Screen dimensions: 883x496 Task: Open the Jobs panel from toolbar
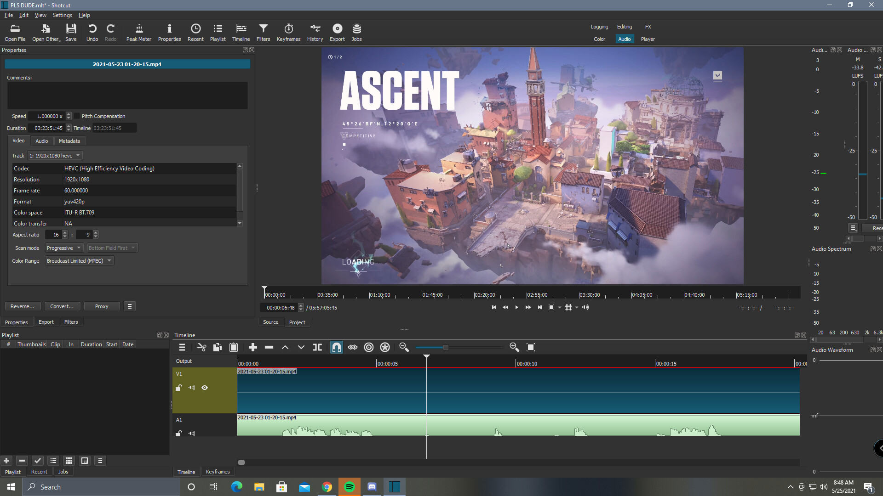point(356,33)
